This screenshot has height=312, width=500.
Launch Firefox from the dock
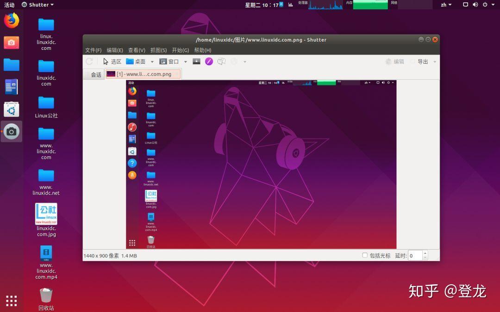coord(11,20)
